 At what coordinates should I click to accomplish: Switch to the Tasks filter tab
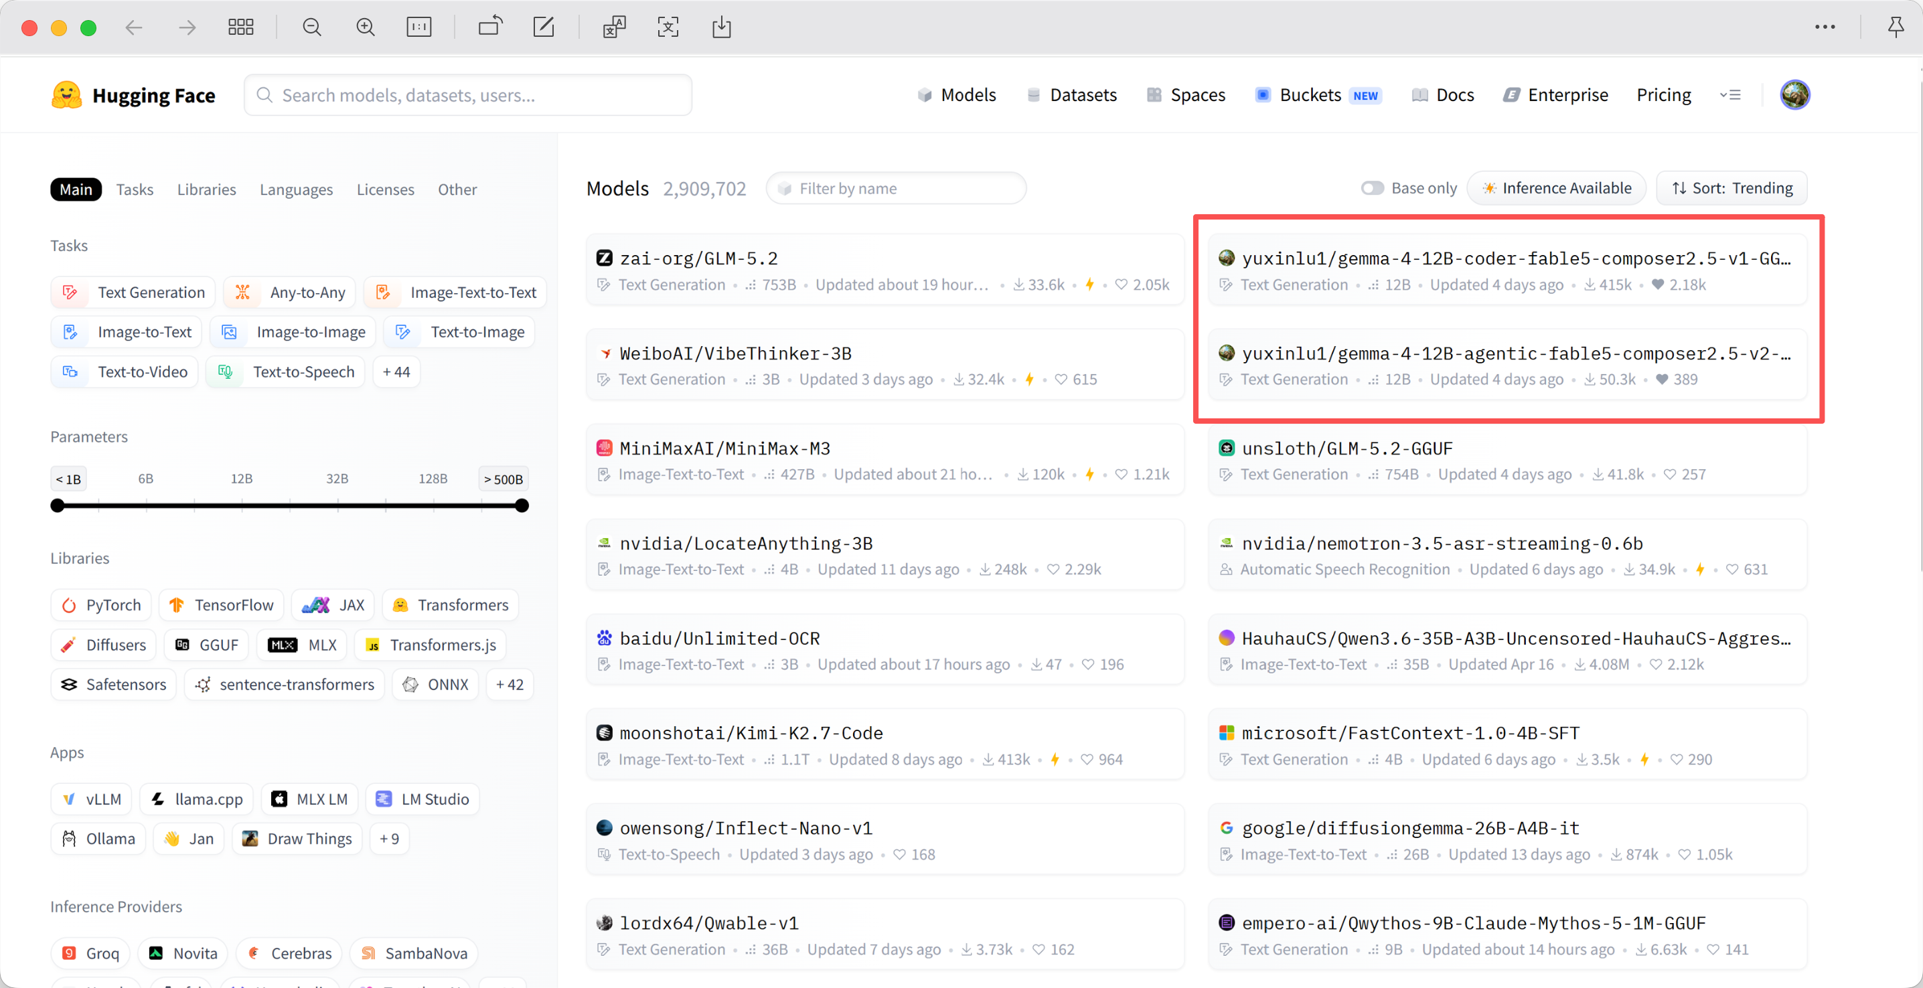tap(135, 189)
